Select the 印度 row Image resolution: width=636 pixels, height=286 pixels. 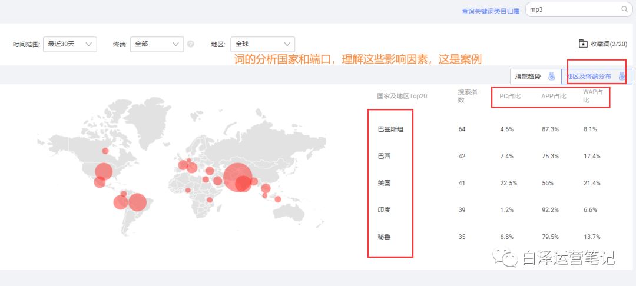pyautogui.click(x=489, y=210)
